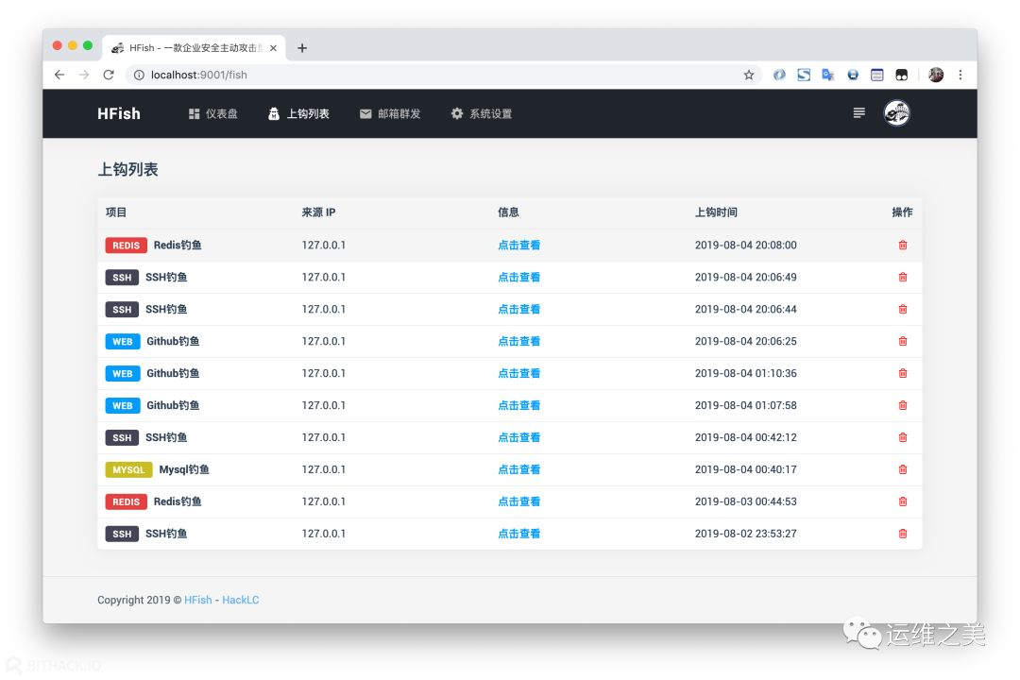Click the HFish brand logo text
Image resolution: width=1020 pixels, height=680 pixels.
[118, 114]
